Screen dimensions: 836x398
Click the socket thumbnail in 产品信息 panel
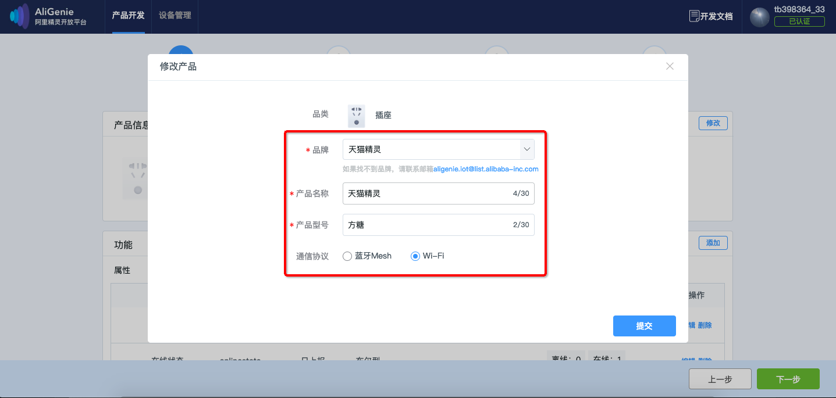tap(136, 179)
